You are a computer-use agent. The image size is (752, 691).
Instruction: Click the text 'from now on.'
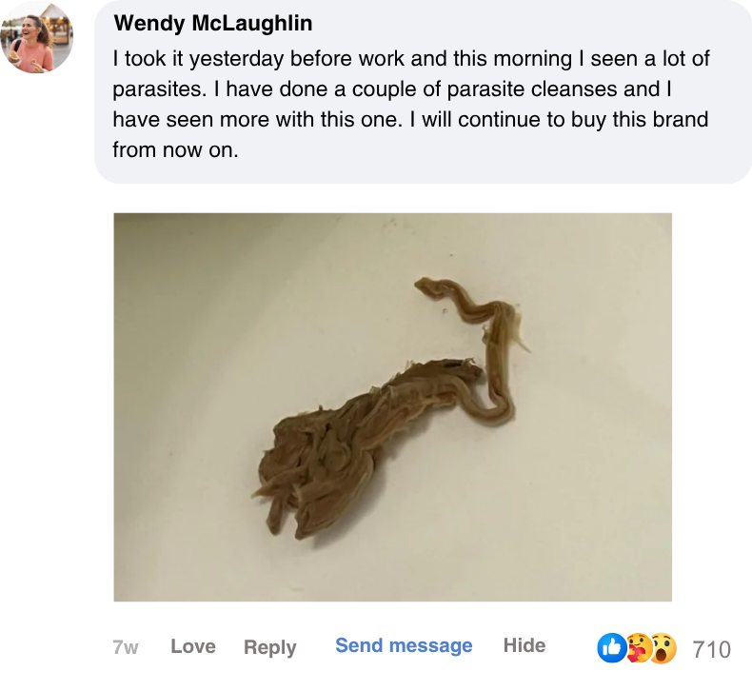click(x=175, y=150)
